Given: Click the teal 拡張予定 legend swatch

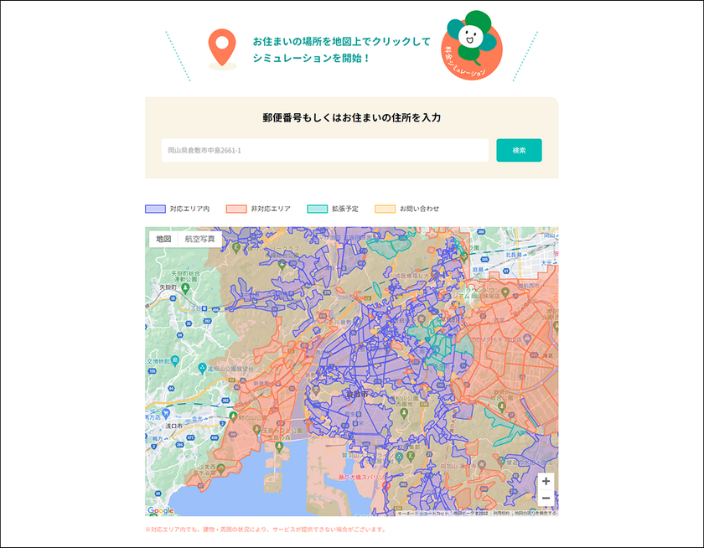Looking at the screenshot, I should 318,209.
